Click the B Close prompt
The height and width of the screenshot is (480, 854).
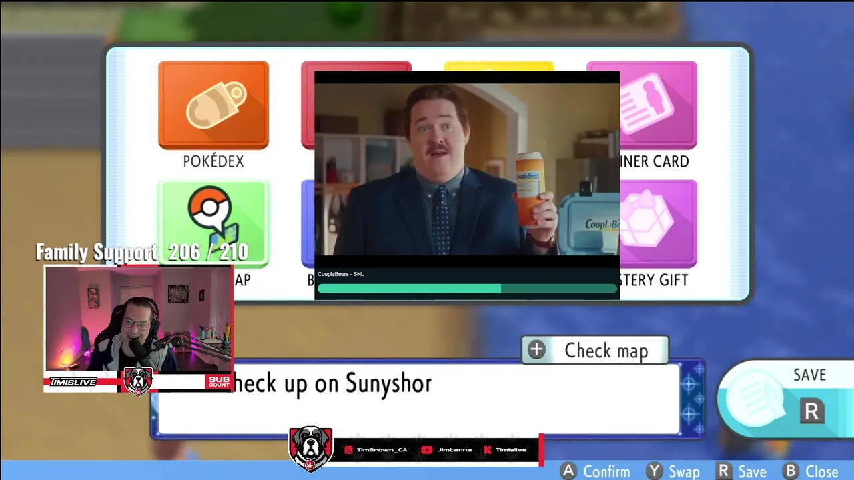point(811,471)
